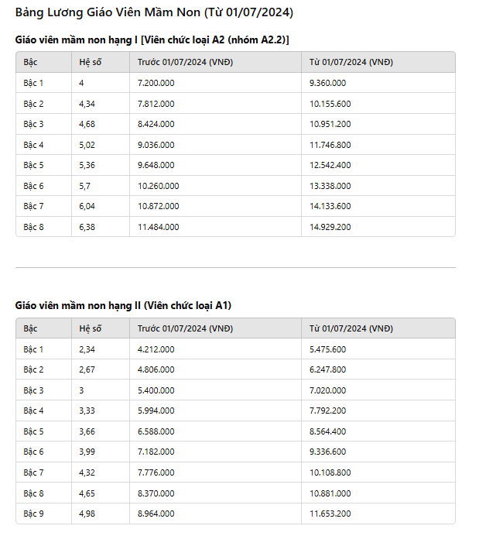Click the Từ 01/07/2024 header in the second table

pos(351,328)
